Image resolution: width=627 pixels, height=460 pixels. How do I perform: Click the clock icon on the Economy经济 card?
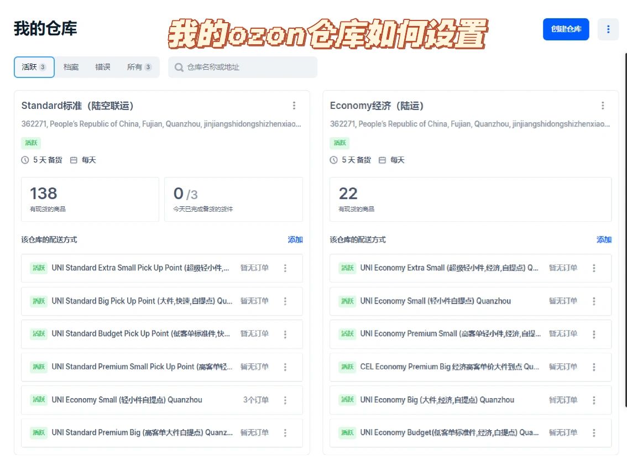point(334,160)
